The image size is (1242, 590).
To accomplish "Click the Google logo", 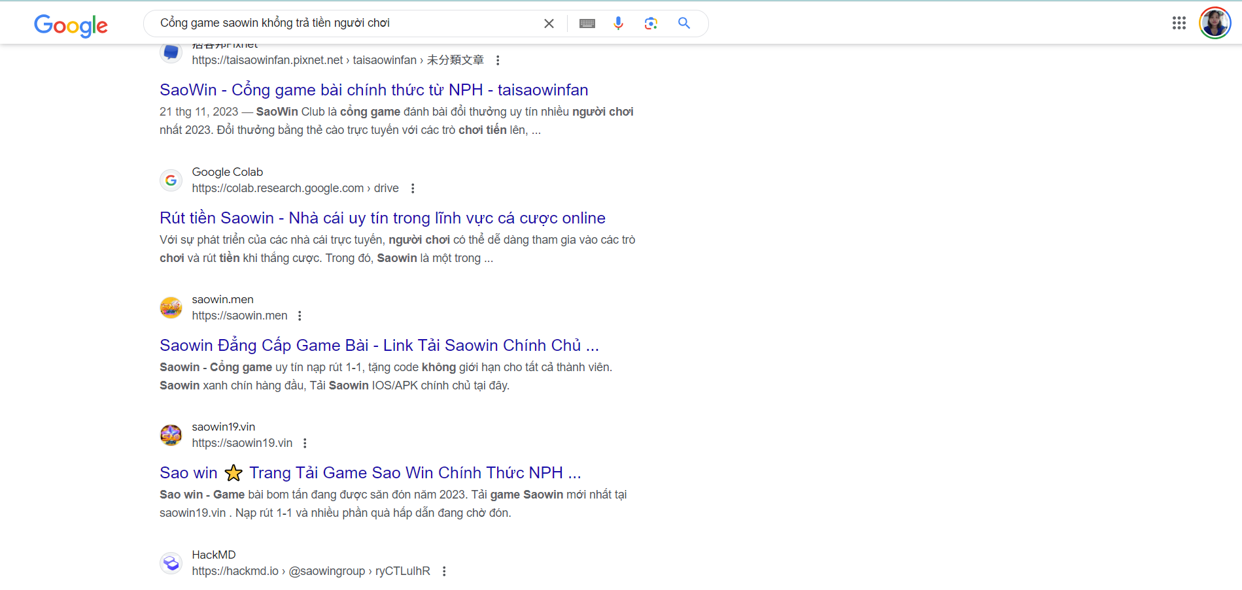I will (71, 25).
